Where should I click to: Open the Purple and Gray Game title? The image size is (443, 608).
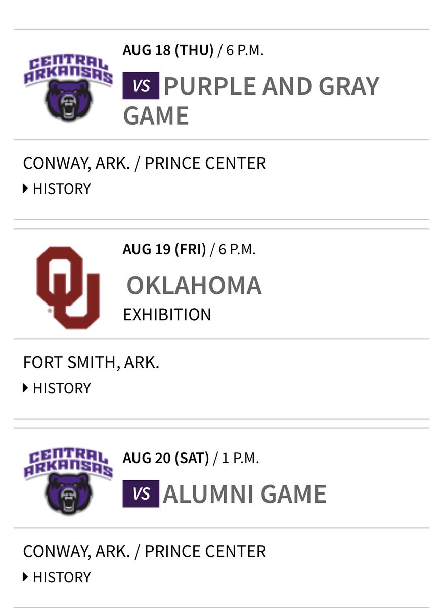[251, 101]
